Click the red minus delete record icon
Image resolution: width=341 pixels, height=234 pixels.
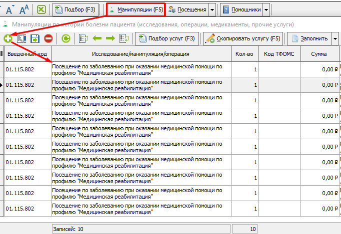tap(48, 38)
